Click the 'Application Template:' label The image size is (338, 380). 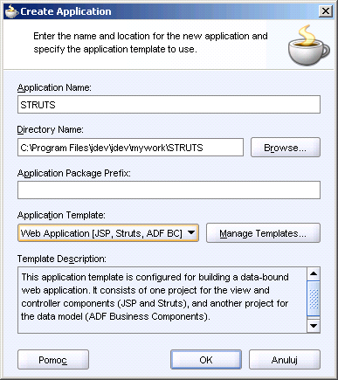pos(61,215)
